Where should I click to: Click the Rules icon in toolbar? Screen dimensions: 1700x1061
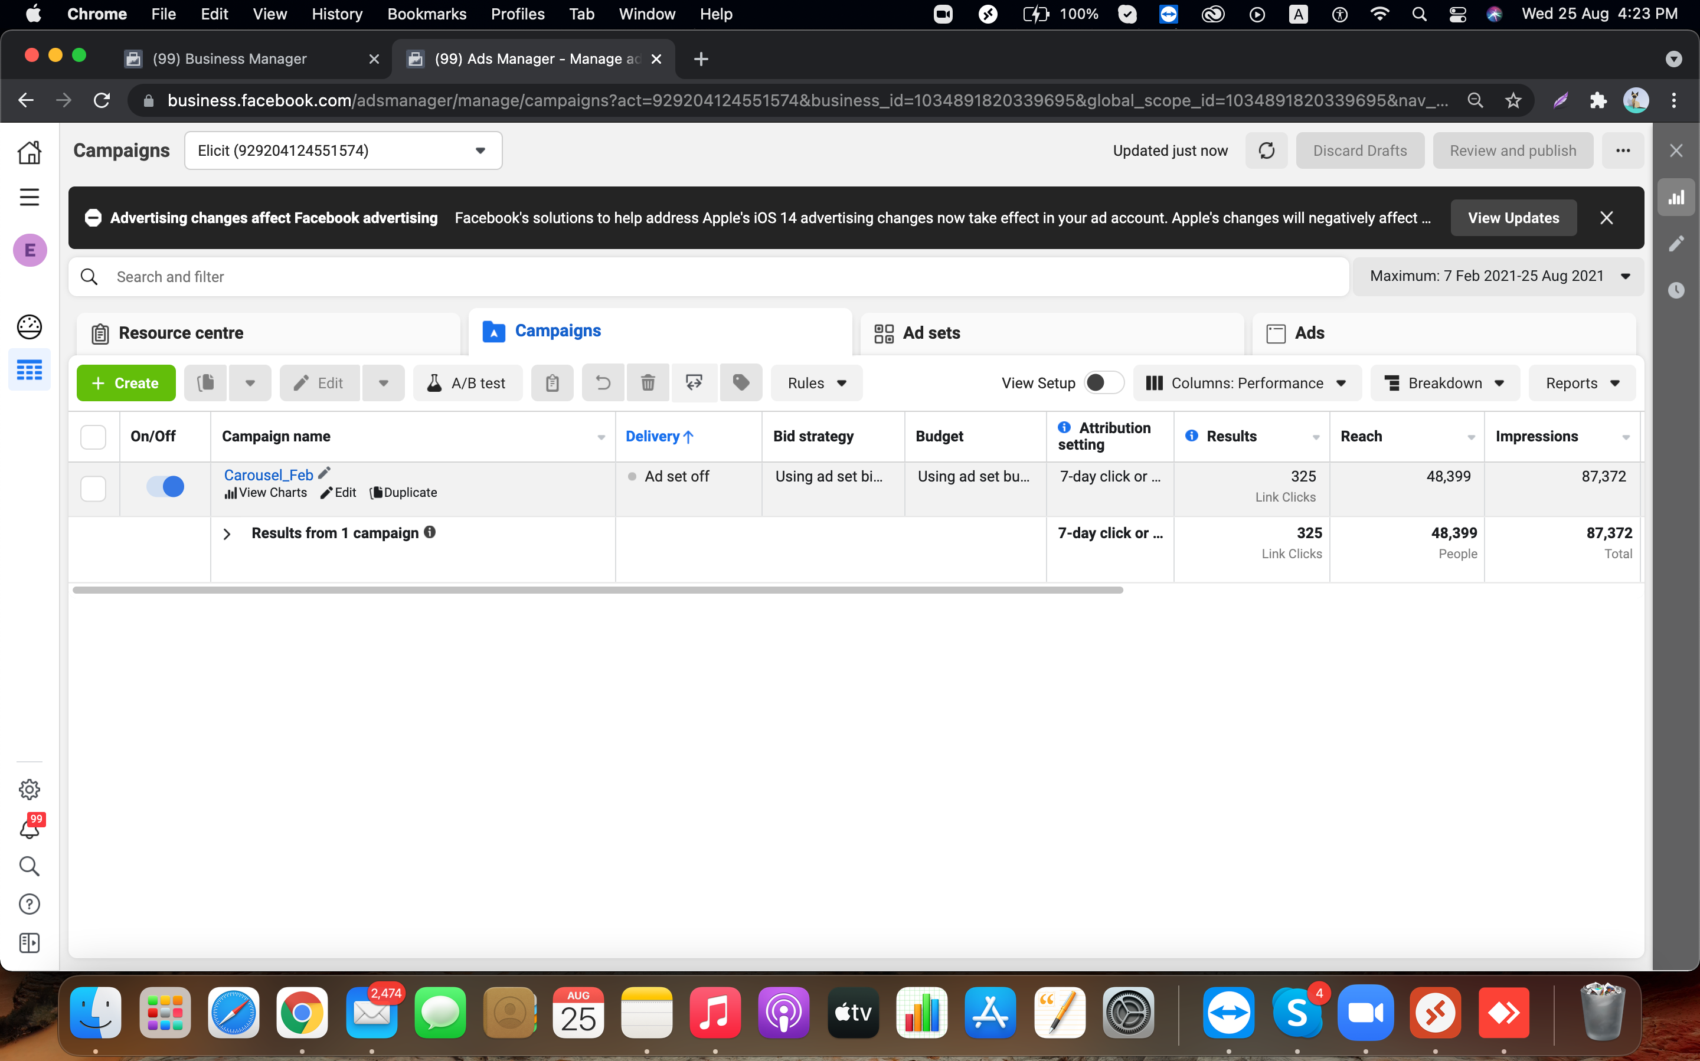pos(814,382)
